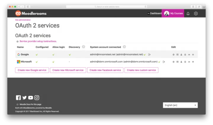The image size is (213, 125).
Task: Open Facebook social icon in footer
Action: [x=18, y=98]
